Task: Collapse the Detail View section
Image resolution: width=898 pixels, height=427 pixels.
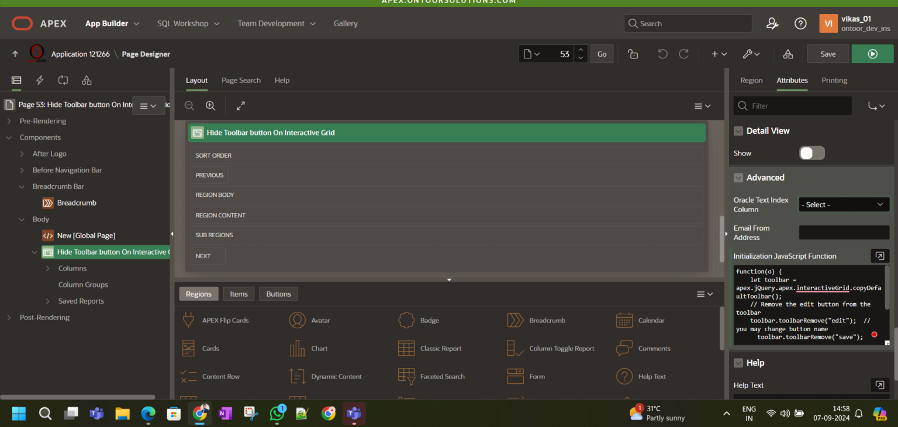Action: click(x=738, y=131)
